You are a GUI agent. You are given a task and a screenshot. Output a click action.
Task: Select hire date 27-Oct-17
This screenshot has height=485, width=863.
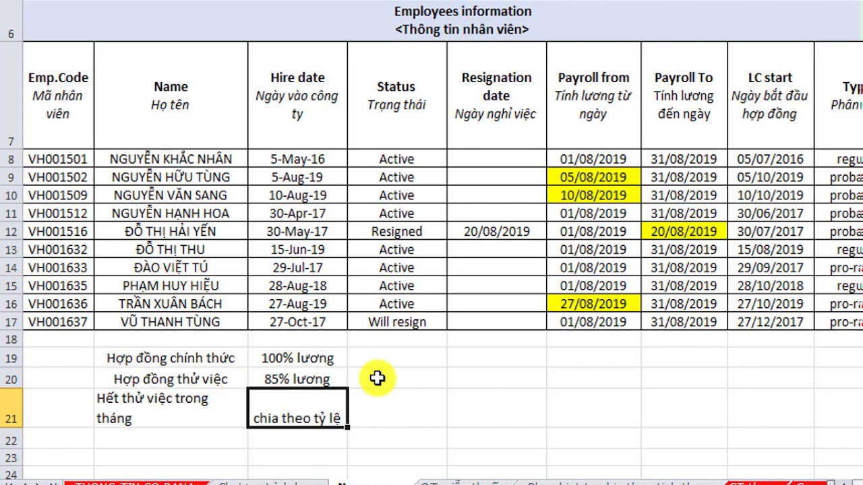(x=297, y=322)
